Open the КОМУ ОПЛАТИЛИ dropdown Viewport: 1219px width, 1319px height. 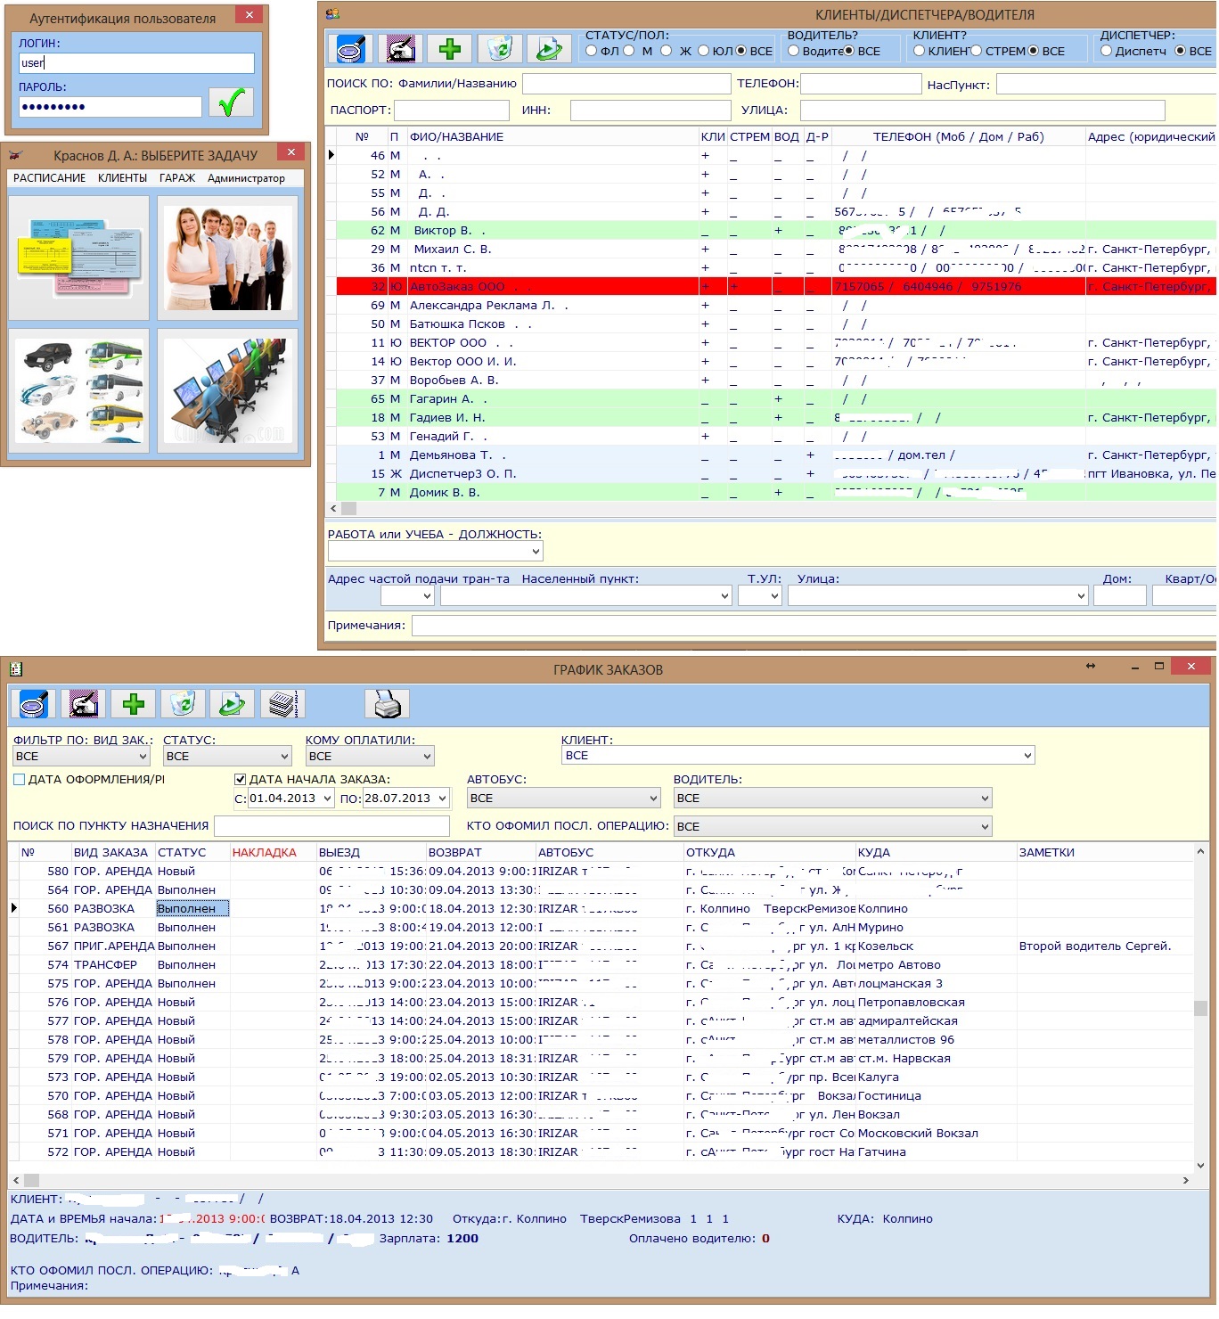[370, 757]
